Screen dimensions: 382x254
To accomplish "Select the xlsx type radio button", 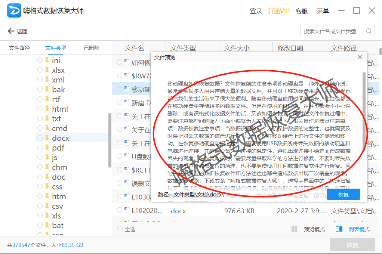I will pyautogui.click(x=40, y=69).
